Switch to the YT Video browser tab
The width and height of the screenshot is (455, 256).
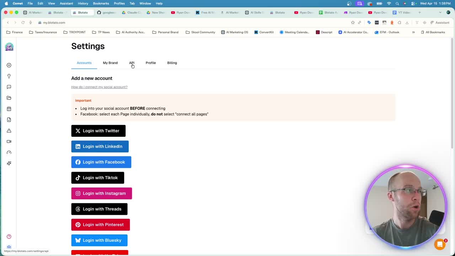coord(402,12)
